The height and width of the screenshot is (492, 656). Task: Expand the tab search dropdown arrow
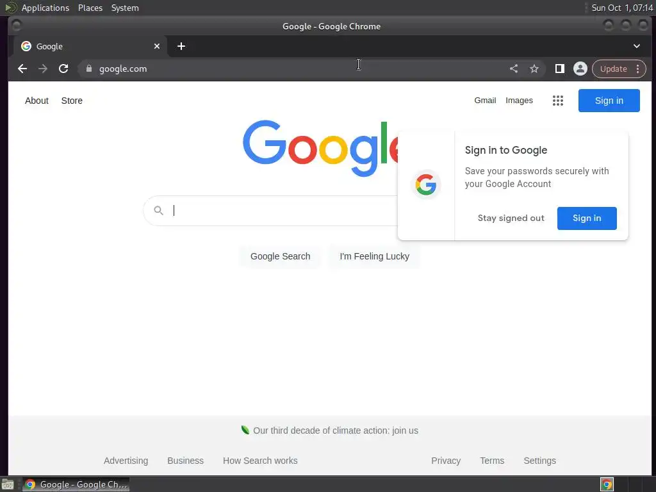tap(637, 46)
